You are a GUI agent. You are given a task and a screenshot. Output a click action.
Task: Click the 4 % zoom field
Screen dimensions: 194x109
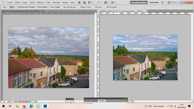(4, 102)
